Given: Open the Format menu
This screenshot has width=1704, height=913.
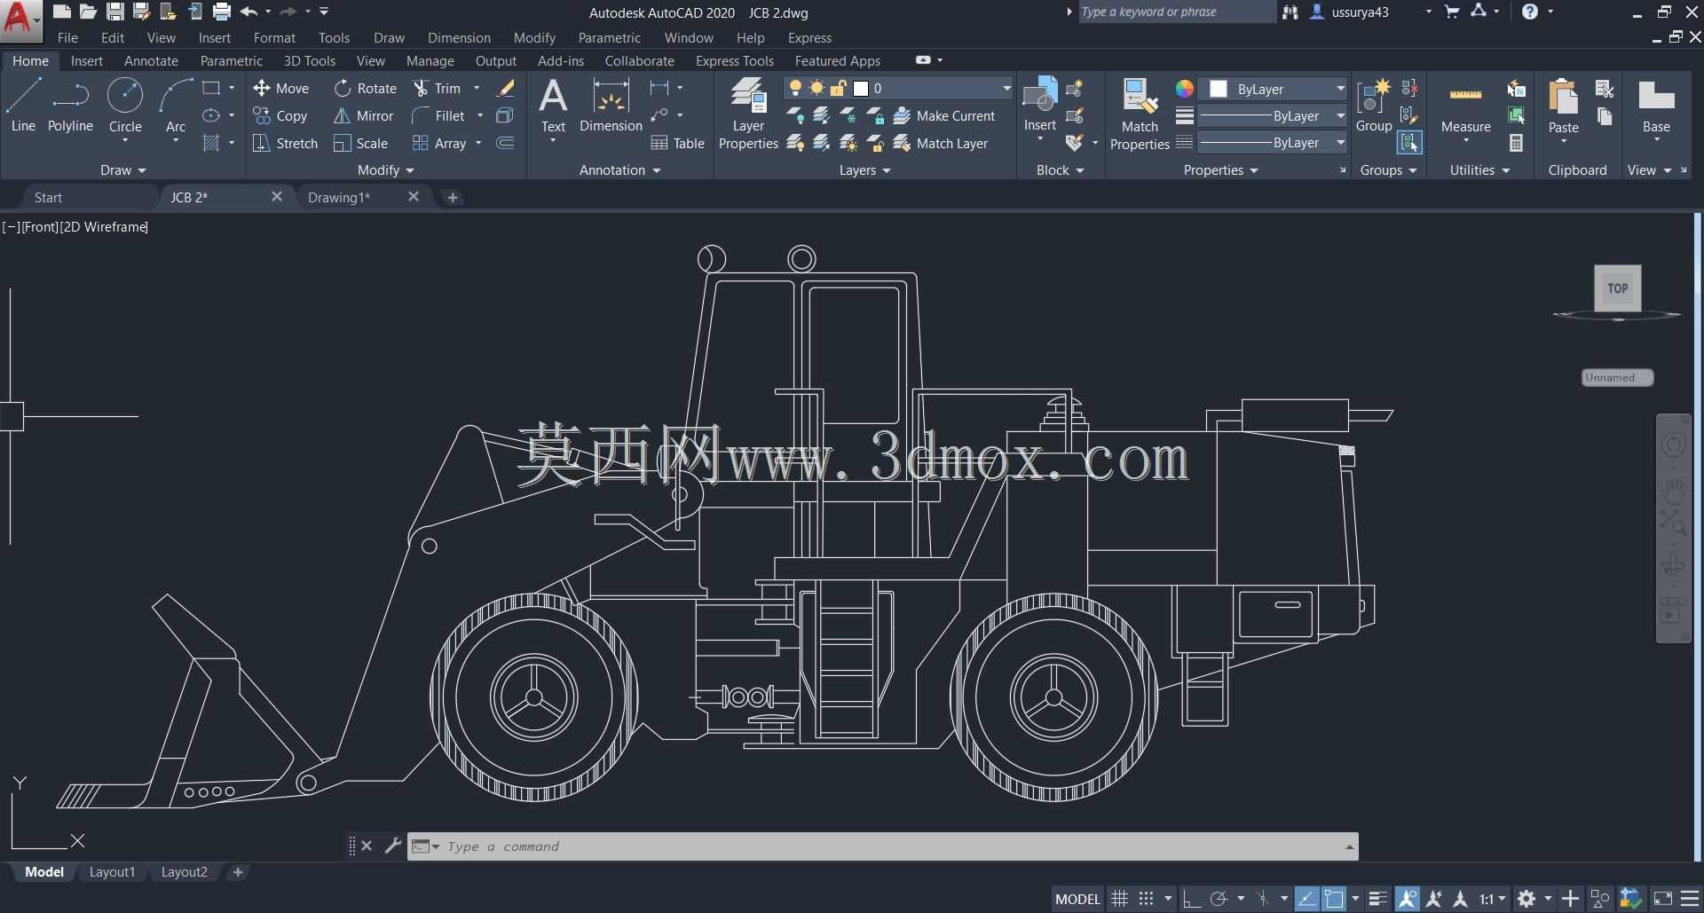Looking at the screenshot, I should pyautogui.click(x=274, y=37).
